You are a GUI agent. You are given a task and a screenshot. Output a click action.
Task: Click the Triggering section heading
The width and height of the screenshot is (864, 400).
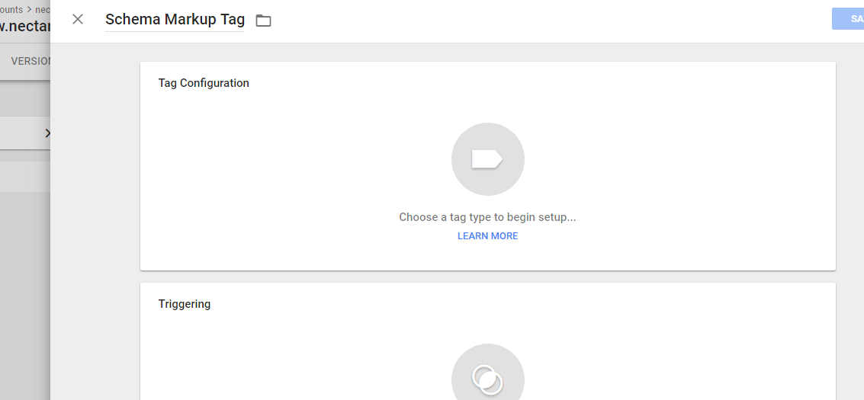tap(185, 304)
